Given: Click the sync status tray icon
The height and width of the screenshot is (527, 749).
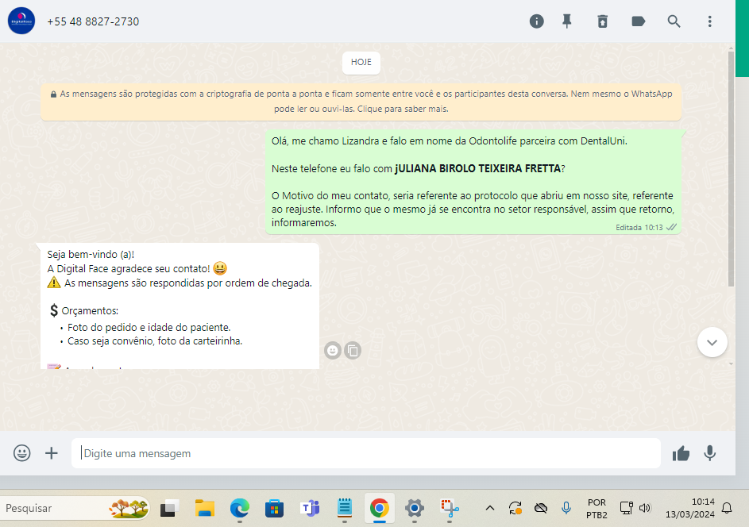Looking at the screenshot, I should (x=515, y=509).
